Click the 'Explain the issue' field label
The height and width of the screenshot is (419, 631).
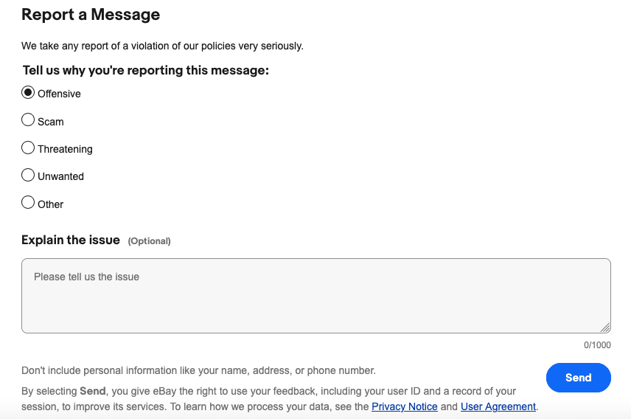[x=71, y=240]
